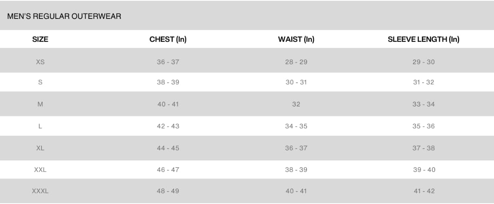The height and width of the screenshot is (204, 494).
Task: Click waist measurement 38 - 39
Action: click(x=296, y=169)
